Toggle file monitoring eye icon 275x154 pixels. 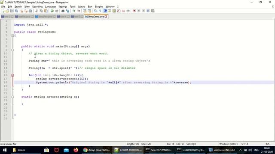click(128, 11)
